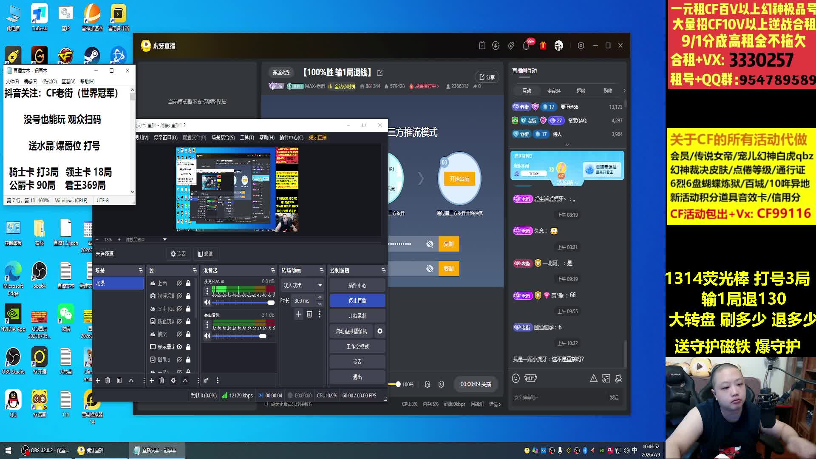Click the red gift box icon
Screen dimensions: 816x459
tap(543, 45)
